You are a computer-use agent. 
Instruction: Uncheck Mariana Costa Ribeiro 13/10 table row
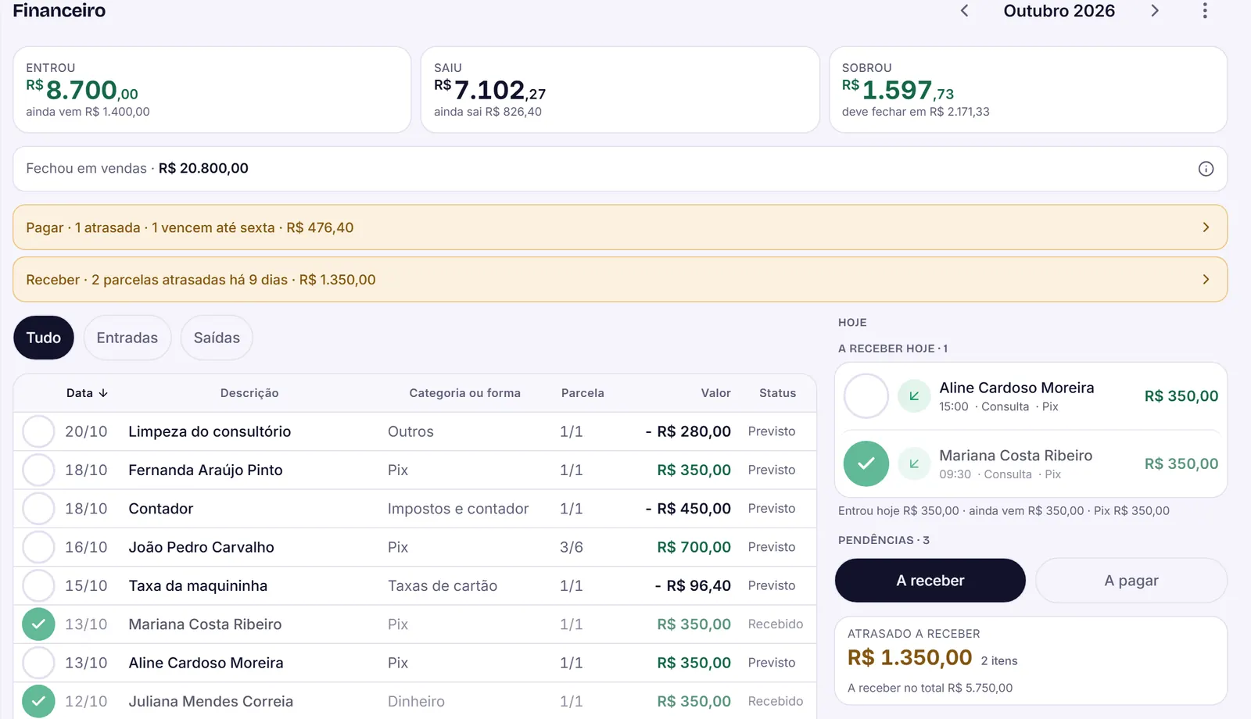click(38, 624)
